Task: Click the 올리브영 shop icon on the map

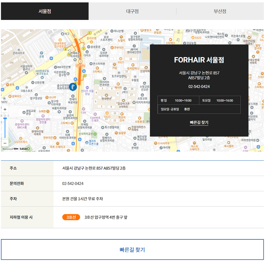Action: click(x=91, y=42)
